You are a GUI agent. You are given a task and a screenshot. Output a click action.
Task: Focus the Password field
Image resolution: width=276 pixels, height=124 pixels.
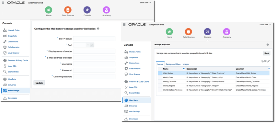(x=94, y=70)
